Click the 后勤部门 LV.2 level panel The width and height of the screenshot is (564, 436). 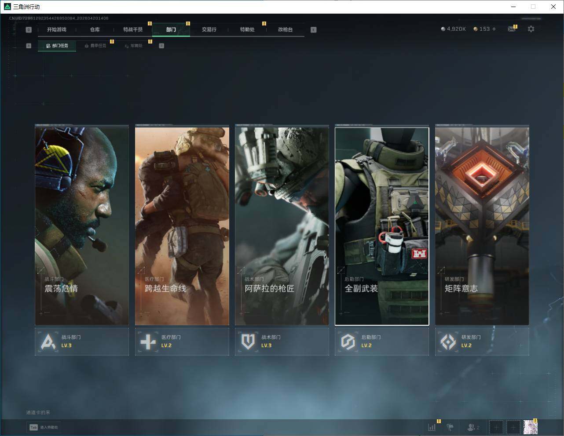point(382,342)
